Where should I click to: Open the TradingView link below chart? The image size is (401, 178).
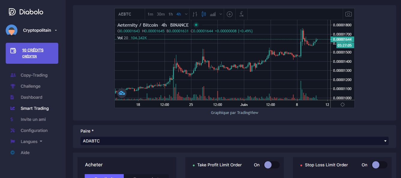[248, 113]
